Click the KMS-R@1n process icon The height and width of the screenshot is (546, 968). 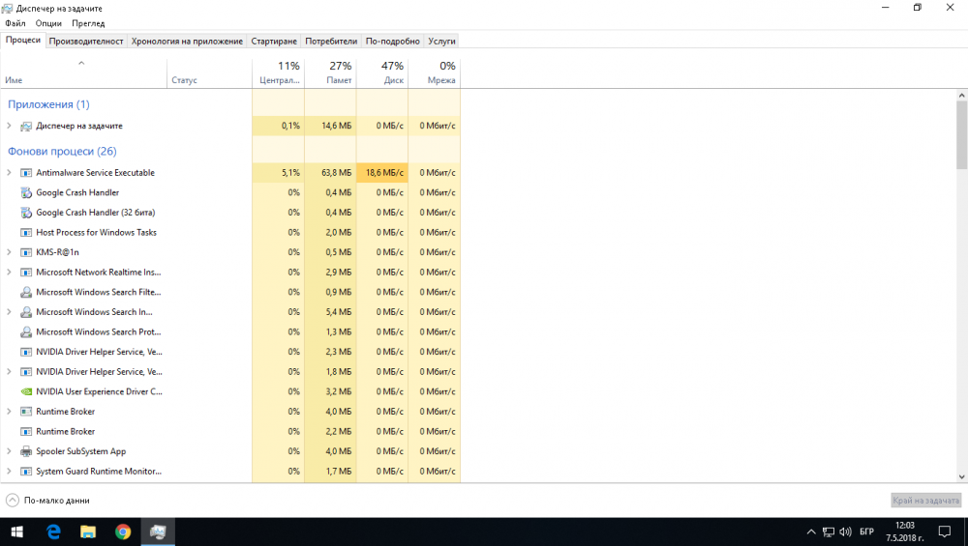click(x=26, y=252)
